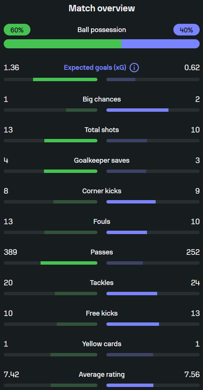Image resolution: width=203 pixels, height=390 pixels.
Task: Click the xG info icon
Action: 134,68
